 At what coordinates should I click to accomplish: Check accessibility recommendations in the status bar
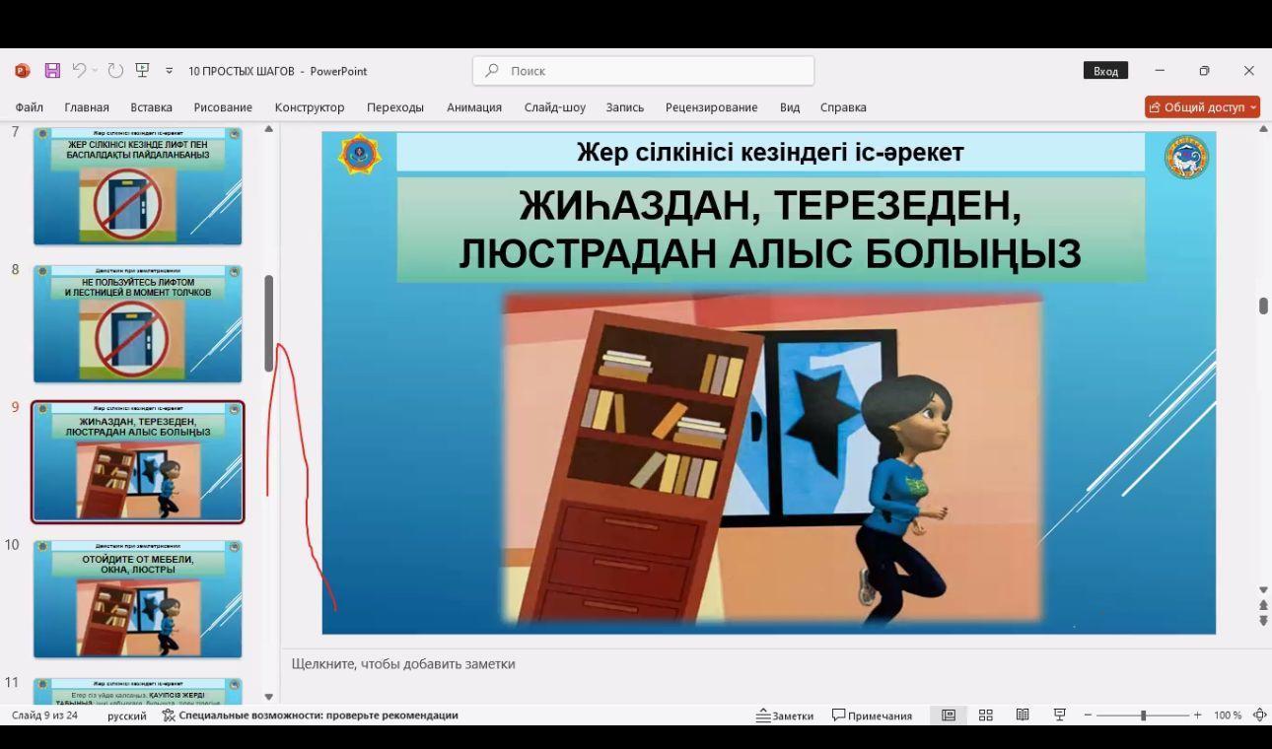pos(316,715)
